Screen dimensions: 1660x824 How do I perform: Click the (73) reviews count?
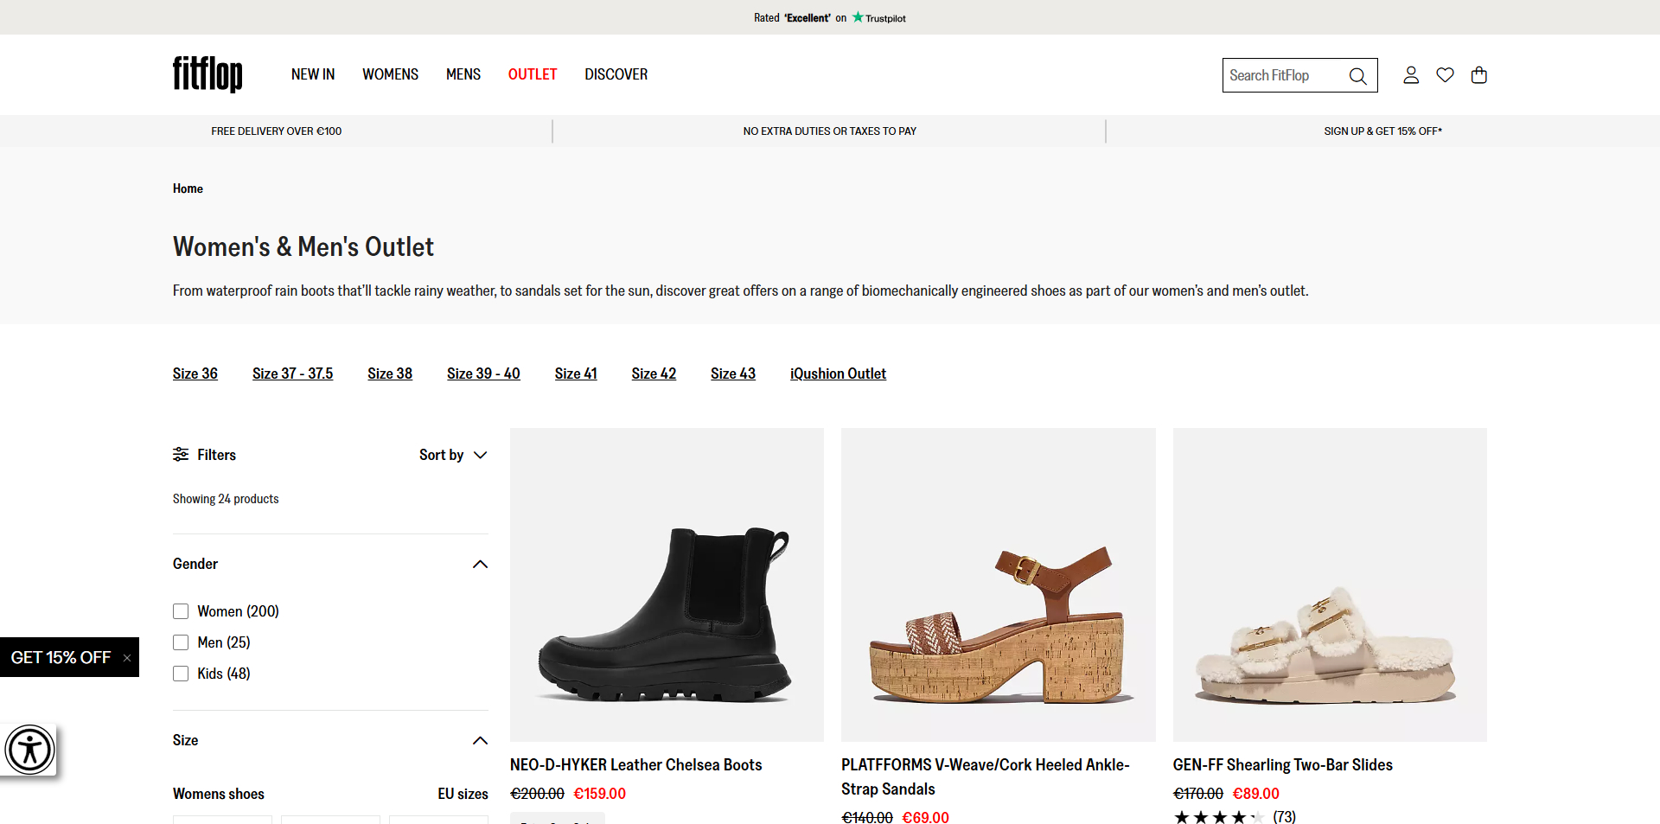point(1284,817)
